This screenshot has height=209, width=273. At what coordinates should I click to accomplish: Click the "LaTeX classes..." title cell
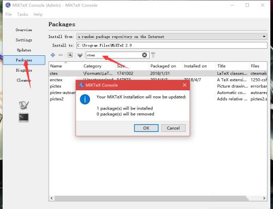tap(232, 73)
